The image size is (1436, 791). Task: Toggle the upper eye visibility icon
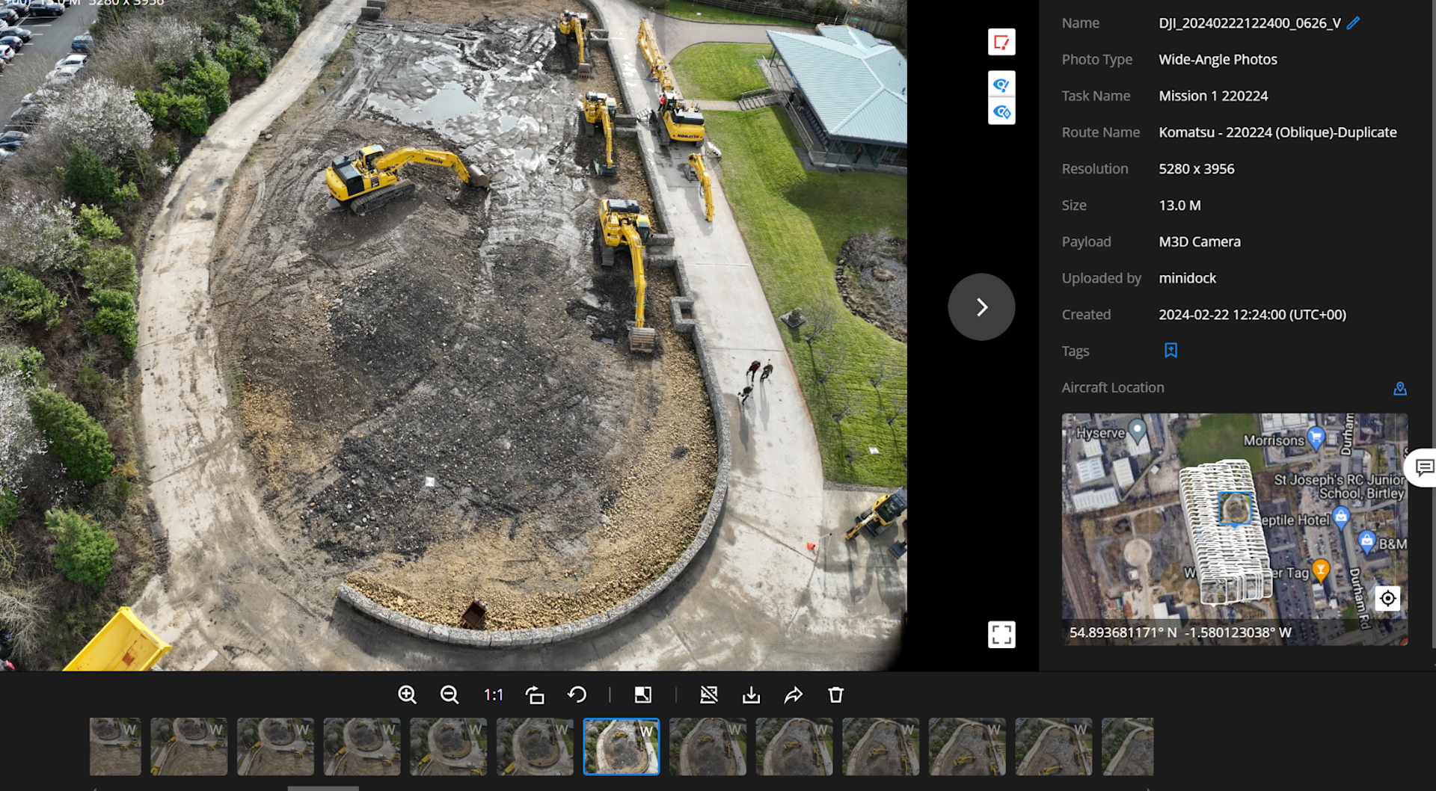tap(1001, 84)
